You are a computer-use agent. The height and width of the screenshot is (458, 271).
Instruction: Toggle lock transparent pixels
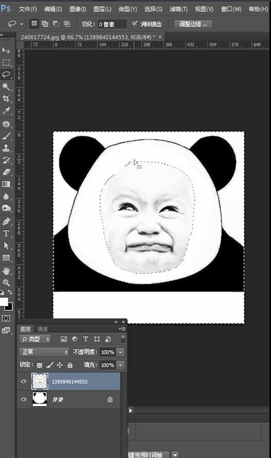click(40, 365)
